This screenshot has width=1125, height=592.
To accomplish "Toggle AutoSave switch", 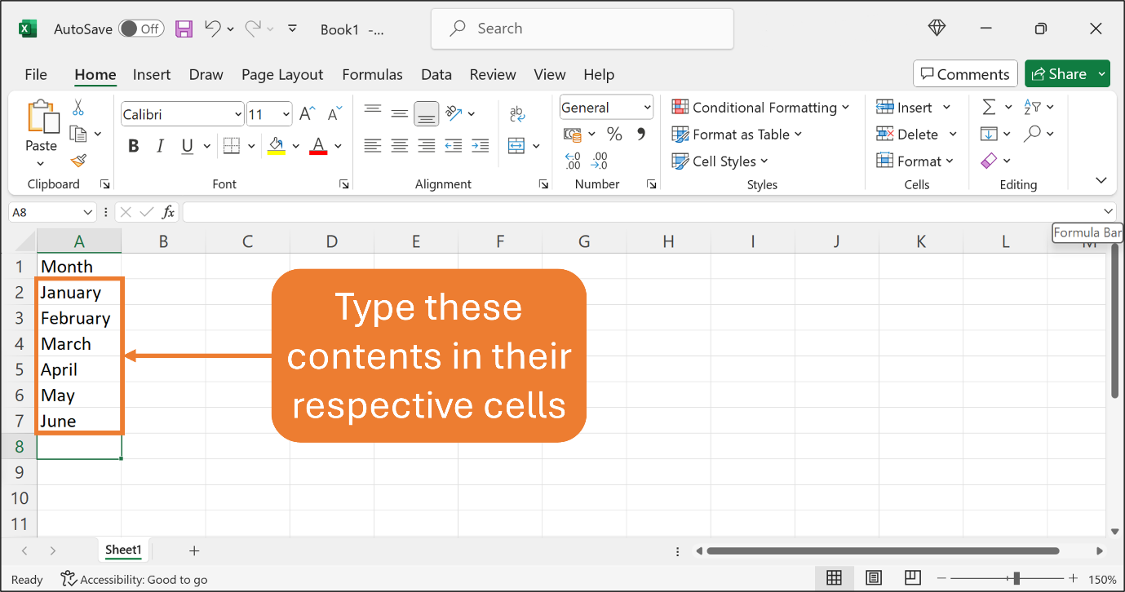I will (141, 29).
